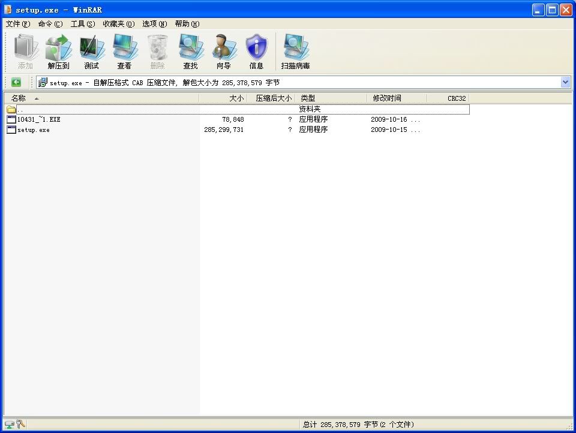The image size is (576, 433).
Task: Select the setup.exe file name in list
Action: (x=34, y=130)
